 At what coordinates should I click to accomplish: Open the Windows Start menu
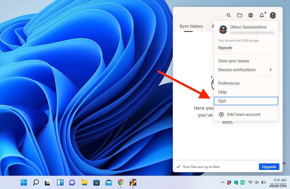pyautogui.click(x=24, y=183)
